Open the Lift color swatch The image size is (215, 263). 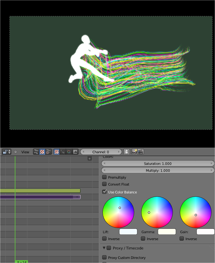[x=128, y=232]
